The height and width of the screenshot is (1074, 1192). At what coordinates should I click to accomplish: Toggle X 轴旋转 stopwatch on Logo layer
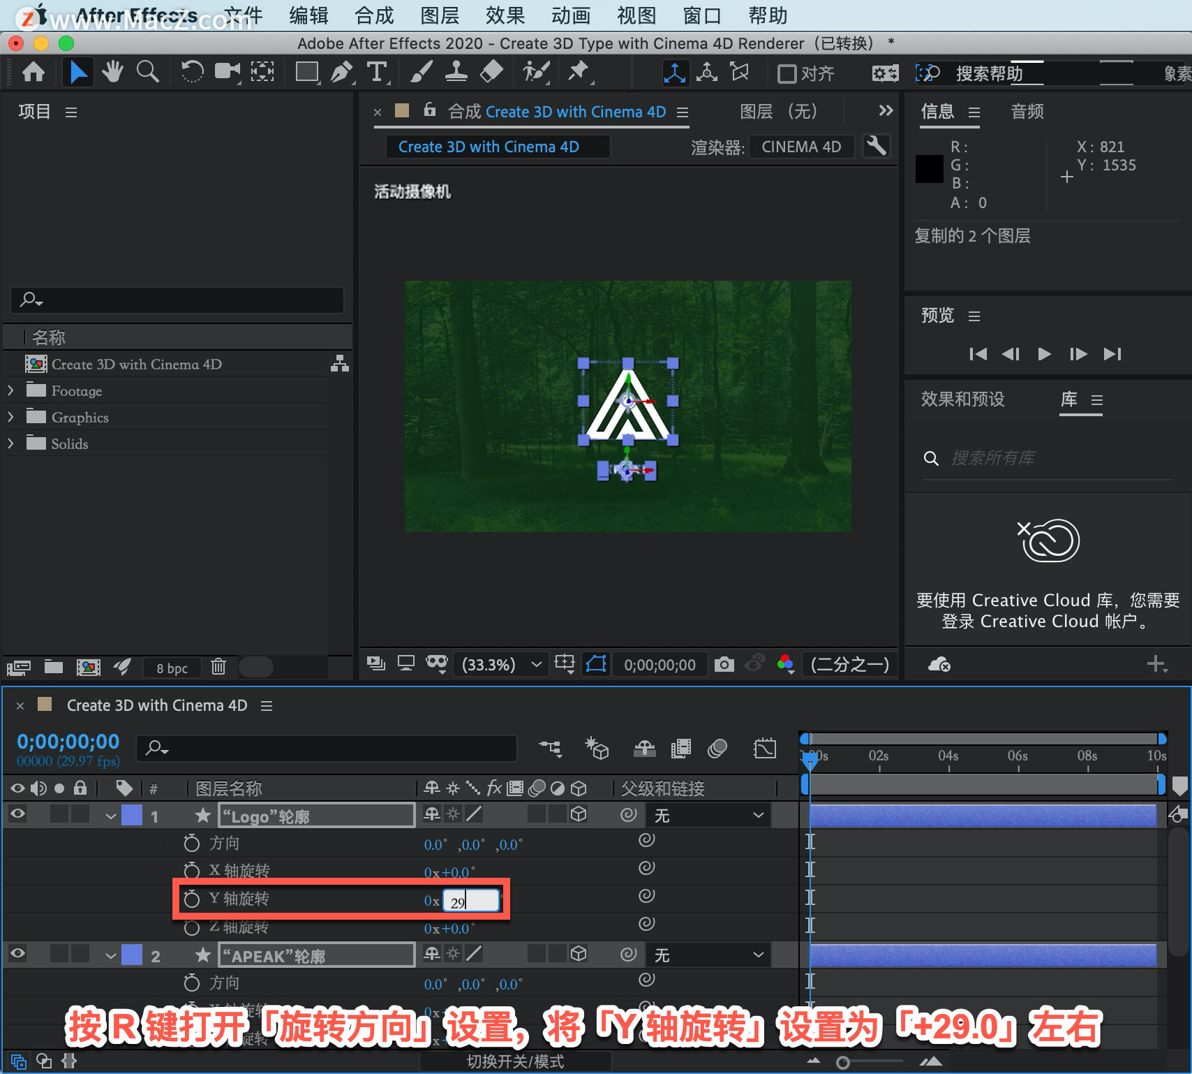click(192, 870)
